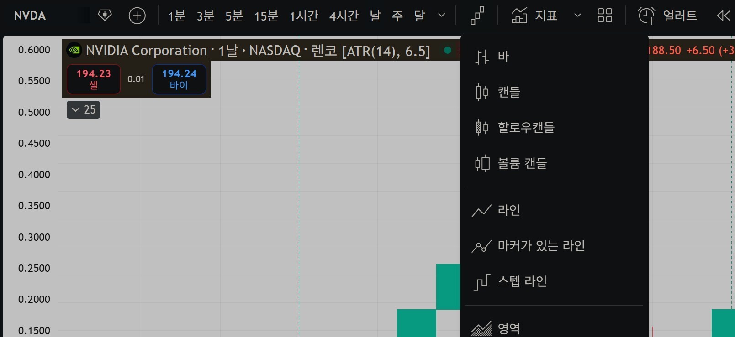Screen dimensions: 735x337
Task: Select 볼륨 캔들 from chart type menu
Action: pos(554,163)
